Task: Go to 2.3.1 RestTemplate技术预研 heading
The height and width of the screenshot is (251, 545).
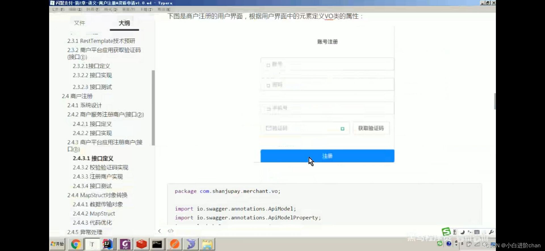Action: click(101, 41)
